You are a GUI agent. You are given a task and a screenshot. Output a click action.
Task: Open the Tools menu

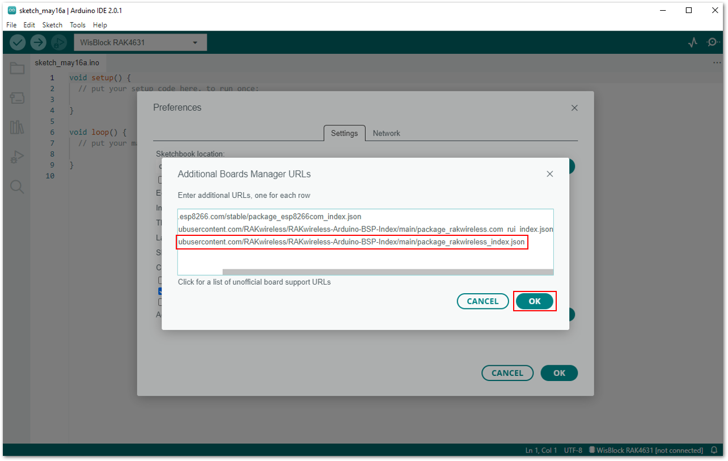[x=78, y=25]
